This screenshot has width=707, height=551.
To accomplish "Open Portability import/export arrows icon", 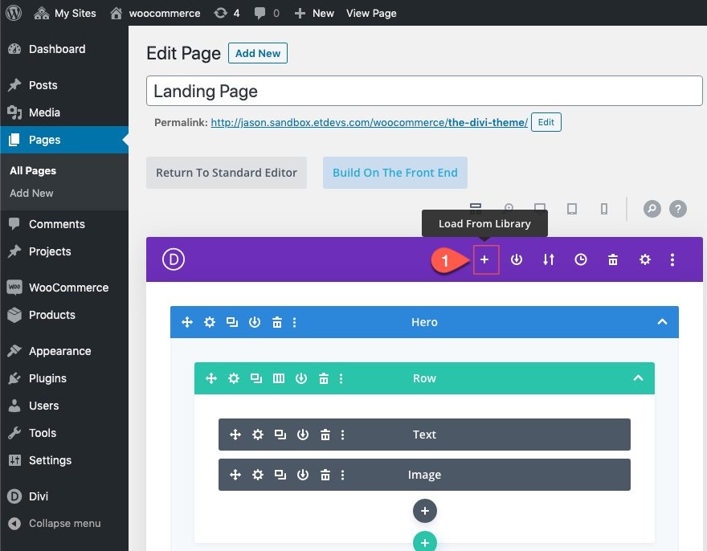I will (x=549, y=259).
